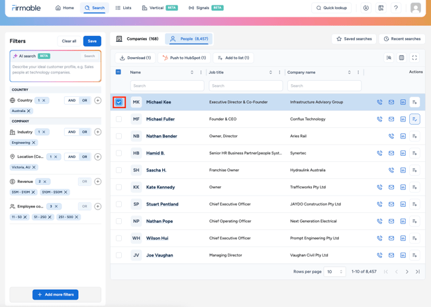
Task: Call Wilson Hui via phone icon
Action: pos(379,238)
